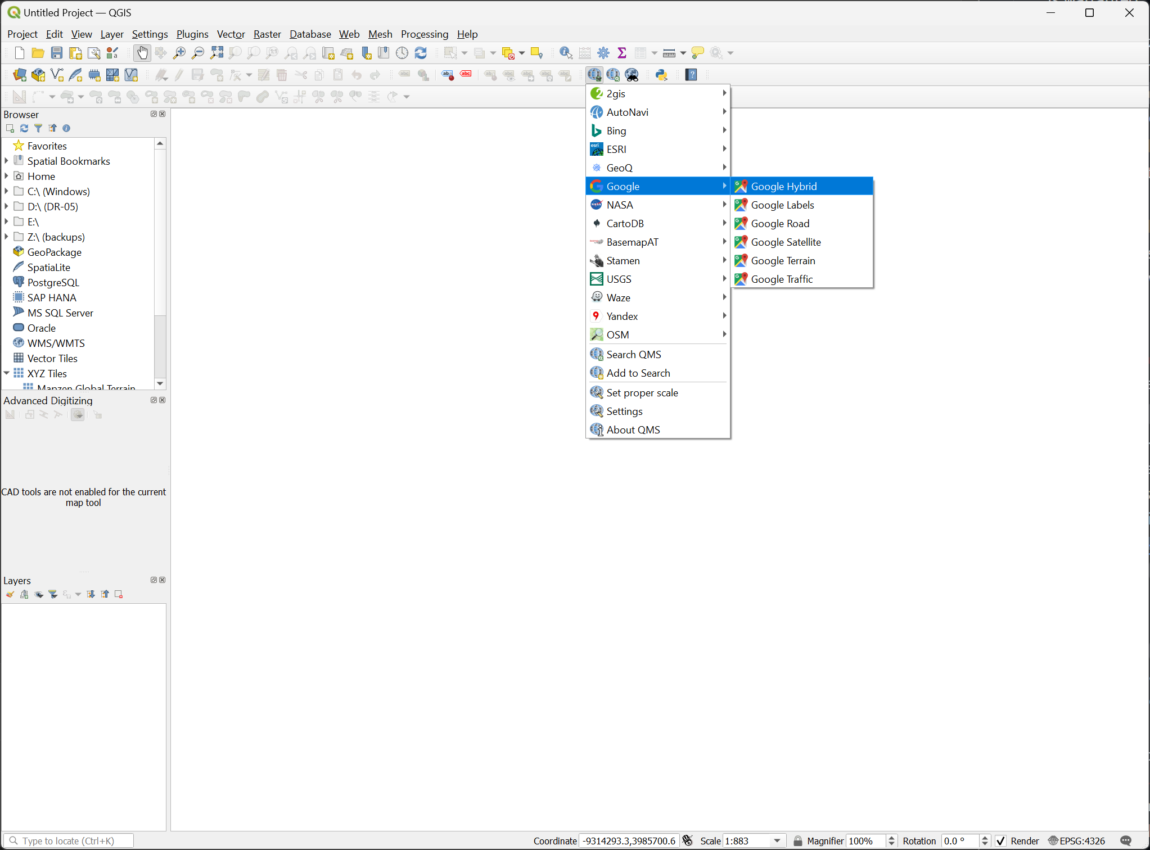Image resolution: width=1150 pixels, height=850 pixels.
Task: Open the ESRI submenu entry
Action: (x=658, y=149)
